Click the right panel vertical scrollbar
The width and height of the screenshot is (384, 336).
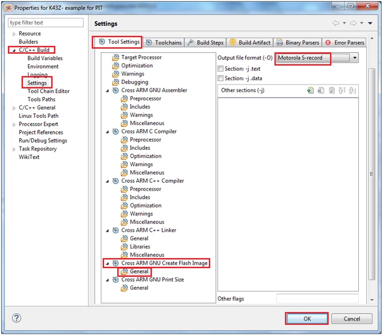372,173
